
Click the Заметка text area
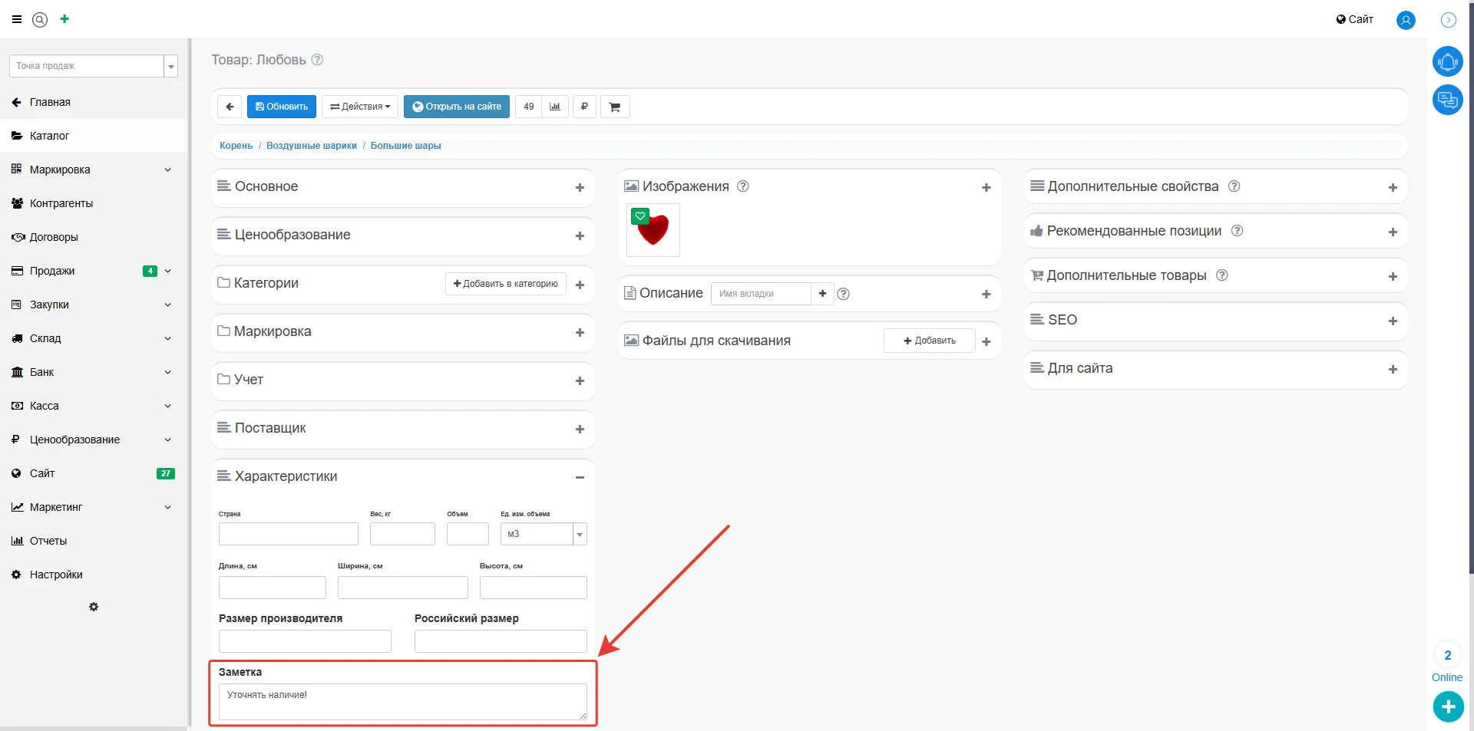pos(402,701)
